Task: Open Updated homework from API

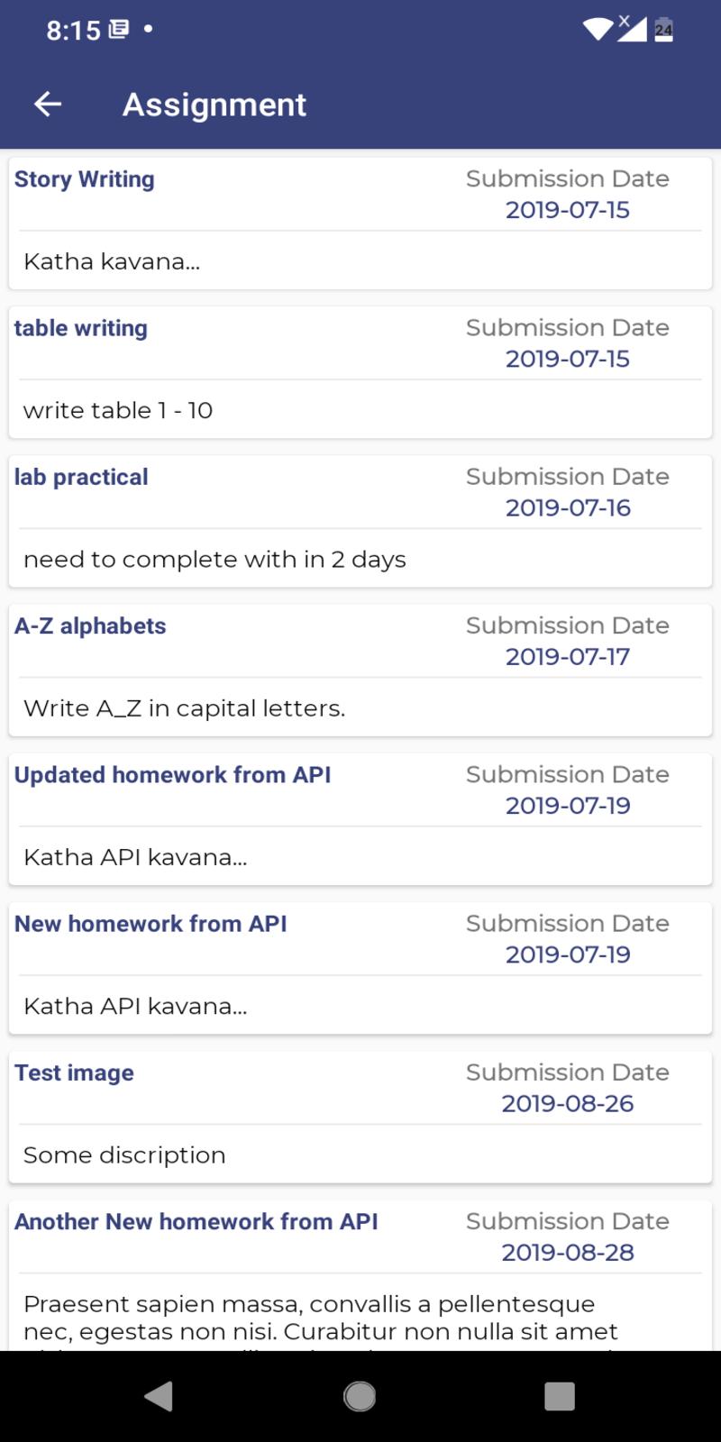Action: [x=360, y=818]
